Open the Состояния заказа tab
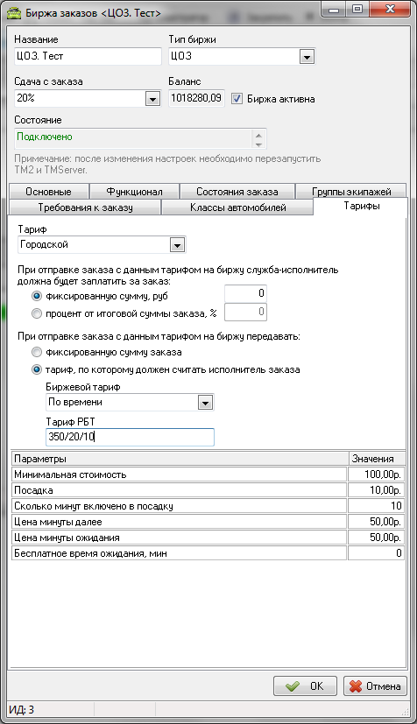Viewport: 417px width, 724px height. coord(237,191)
